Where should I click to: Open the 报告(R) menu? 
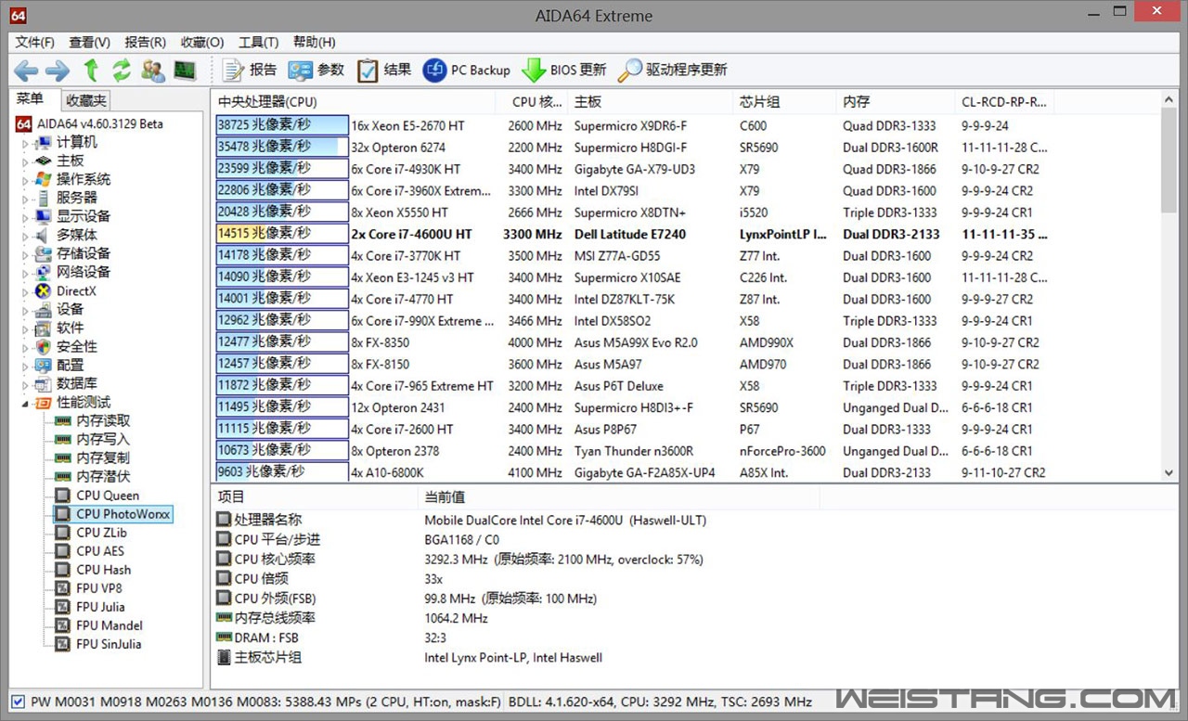(145, 42)
